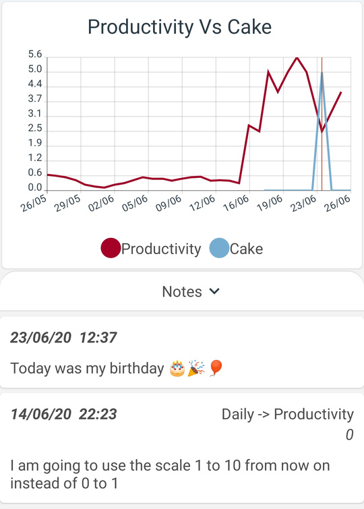The height and width of the screenshot is (509, 364).
Task: Click the 23/06/20 12:37 timestamp
Action: (x=63, y=338)
